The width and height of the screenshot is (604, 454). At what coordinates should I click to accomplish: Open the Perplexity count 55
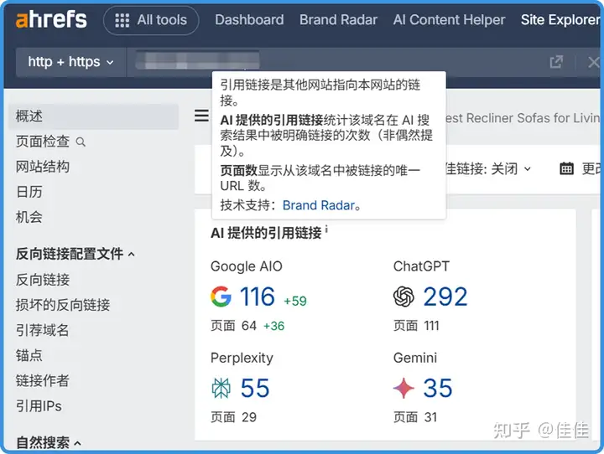(x=255, y=388)
